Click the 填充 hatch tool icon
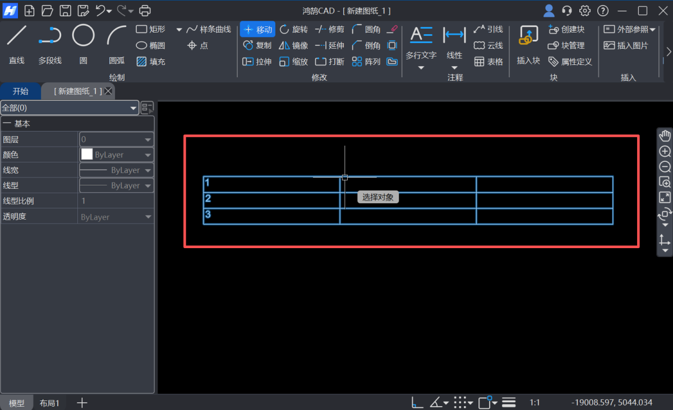The width and height of the screenshot is (673, 410). (141, 62)
